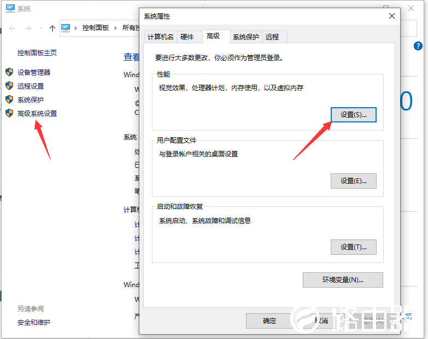This screenshot has height=339, width=428.
Task: Open 控制面板主页 link
Action: [x=37, y=52]
